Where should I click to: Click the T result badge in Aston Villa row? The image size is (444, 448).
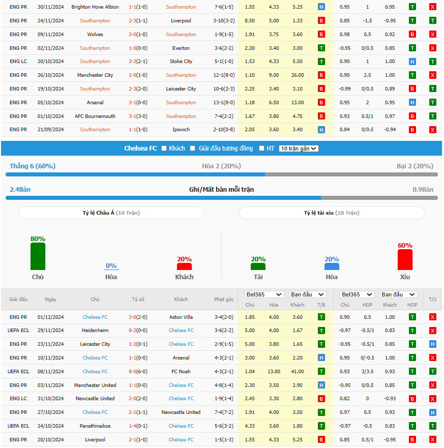pyautogui.click(x=321, y=317)
